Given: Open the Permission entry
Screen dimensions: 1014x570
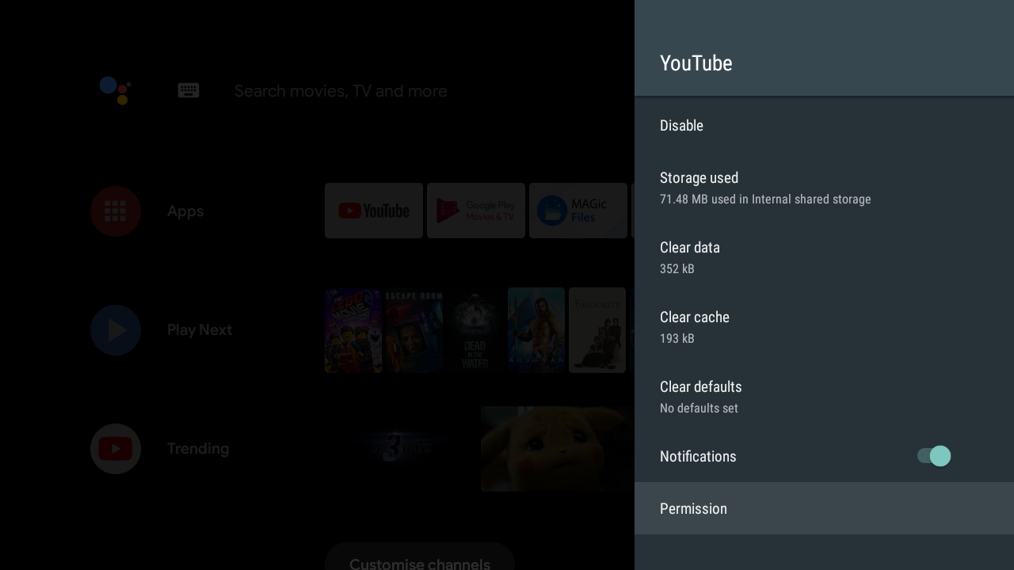Looking at the screenshot, I should 824,508.
